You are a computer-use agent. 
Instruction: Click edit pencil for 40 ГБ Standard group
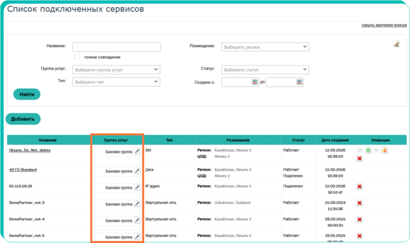[x=137, y=171]
